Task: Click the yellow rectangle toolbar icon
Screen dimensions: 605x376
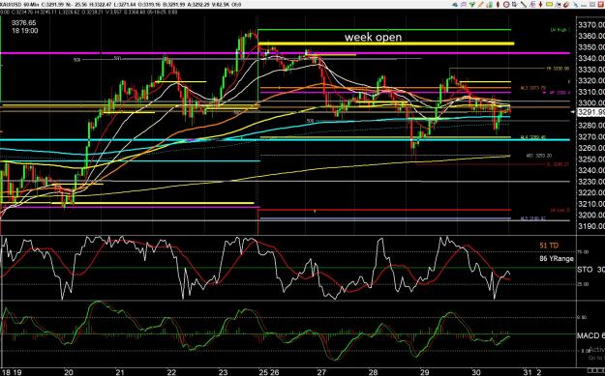Action: pyautogui.click(x=550, y=4)
